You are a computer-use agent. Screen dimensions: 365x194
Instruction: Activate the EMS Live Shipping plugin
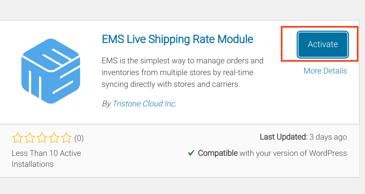(x=323, y=44)
